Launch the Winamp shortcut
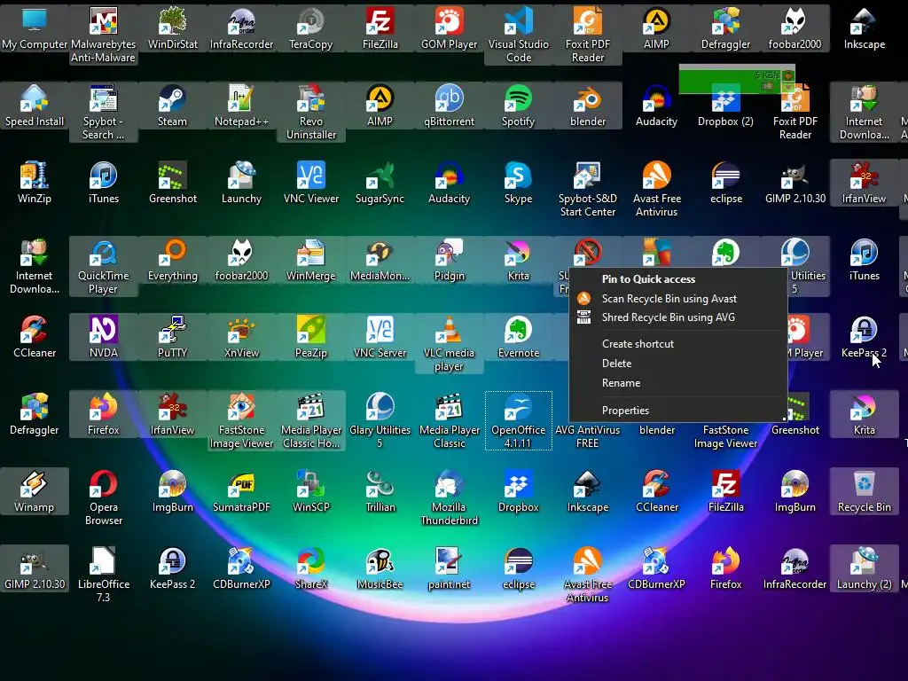 (x=35, y=491)
